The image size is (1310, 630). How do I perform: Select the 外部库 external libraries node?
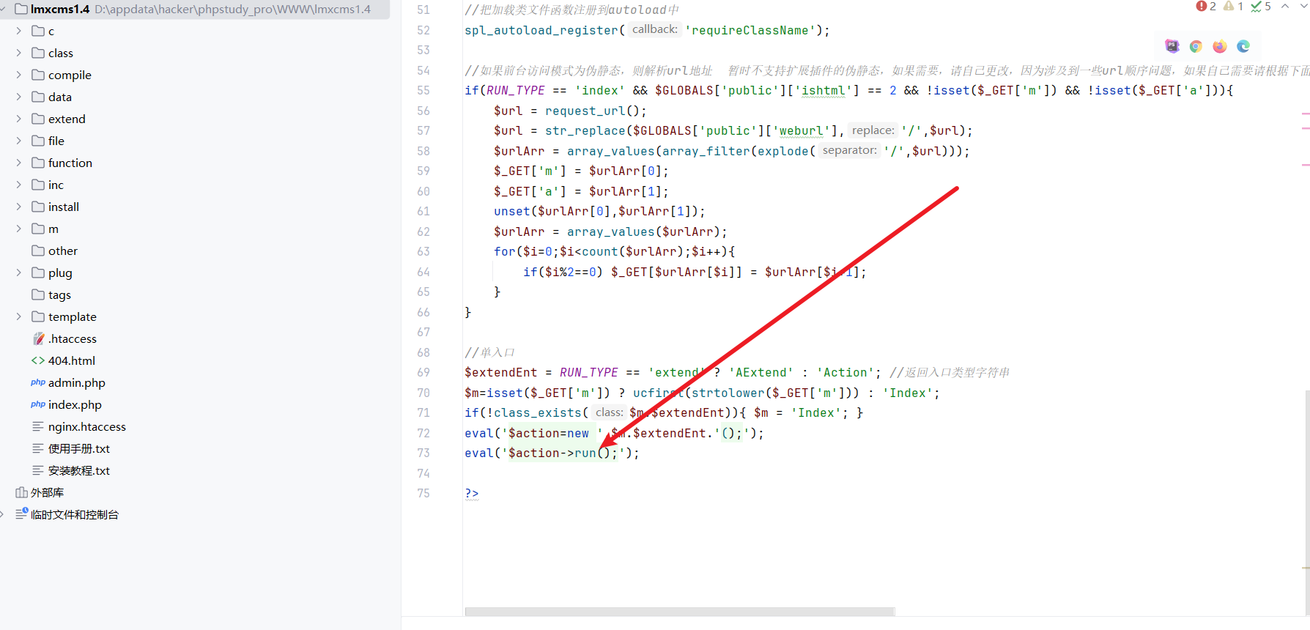click(x=47, y=492)
